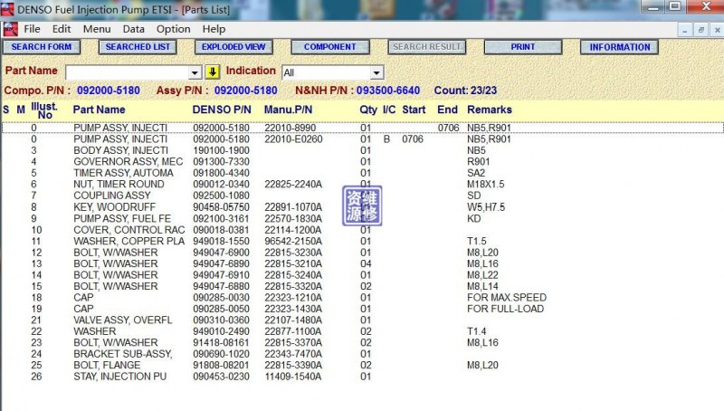Select STAY, INJECTION PU row
Screen dimensions: 724x411
click(x=363, y=377)
